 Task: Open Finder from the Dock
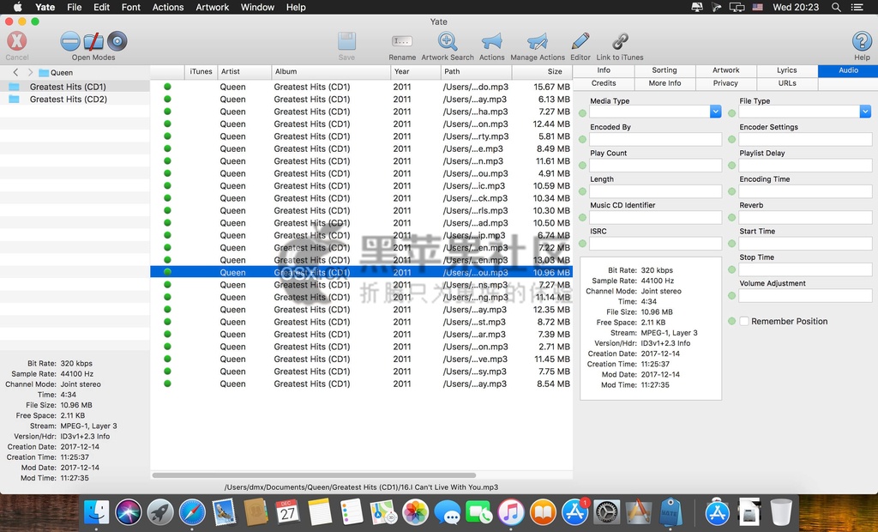(96, 511)
